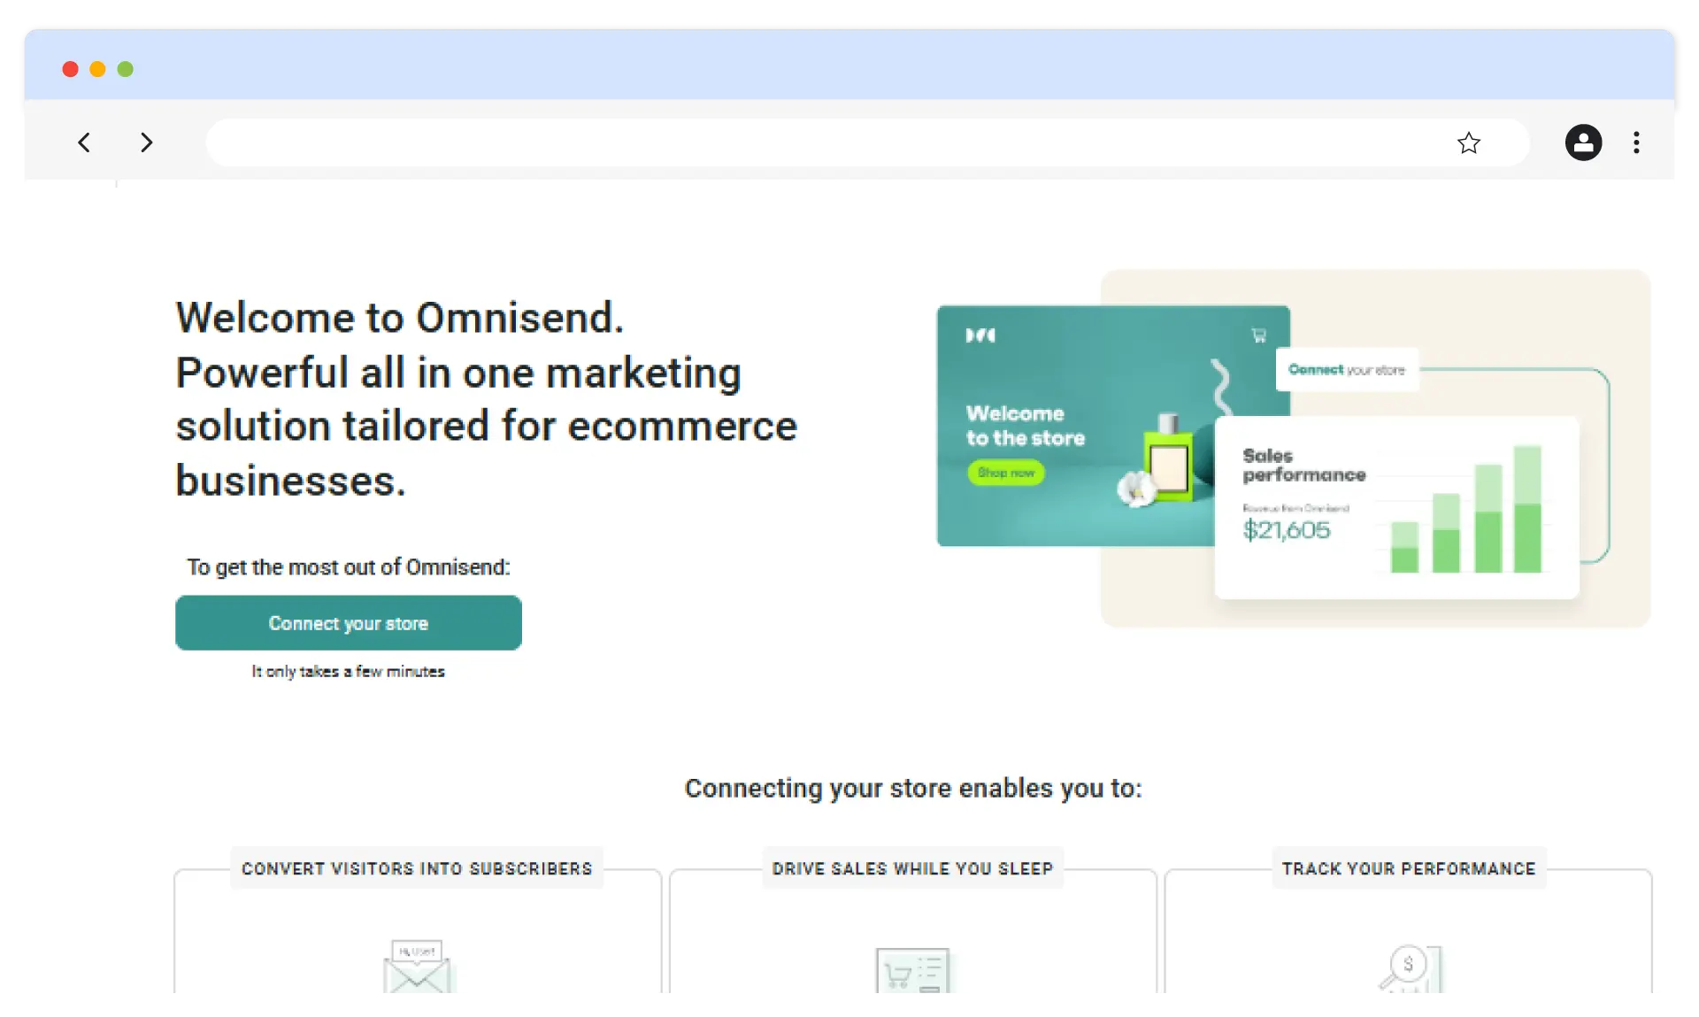Viewport: 1699px width, 1017px height.
Task: Open the three-dot browser menu
Action: pyautogui.click(x=1636, y=143)
